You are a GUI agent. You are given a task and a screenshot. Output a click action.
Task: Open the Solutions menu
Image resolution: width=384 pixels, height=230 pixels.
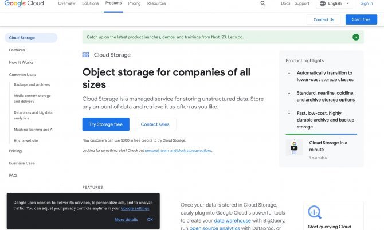pos(91,3)
